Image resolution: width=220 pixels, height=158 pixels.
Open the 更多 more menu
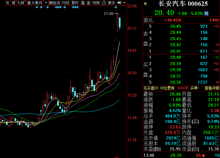(x=112, y=3)
